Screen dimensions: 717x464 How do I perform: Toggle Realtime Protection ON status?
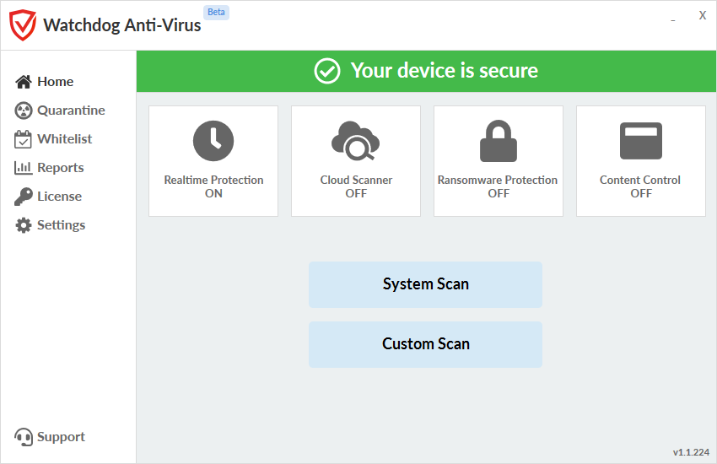(213, 193)
